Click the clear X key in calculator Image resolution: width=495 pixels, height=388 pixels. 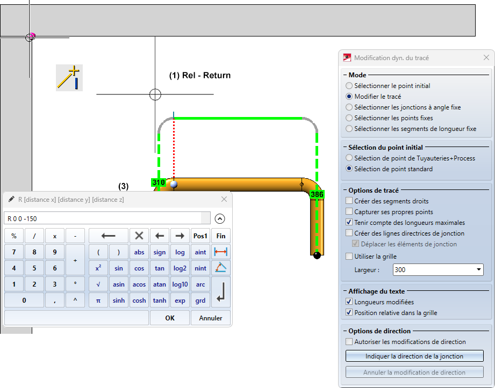pyautogui.click(x=139, y=236)
